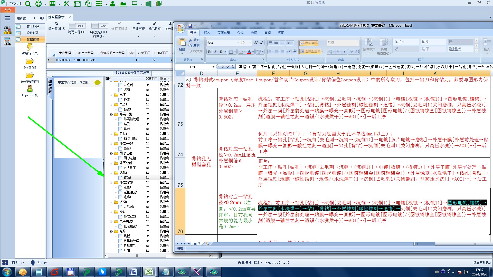493x277 pixels.
Task: Toggle 自动换行 wrap text button
Action: (x=309, y=43)
